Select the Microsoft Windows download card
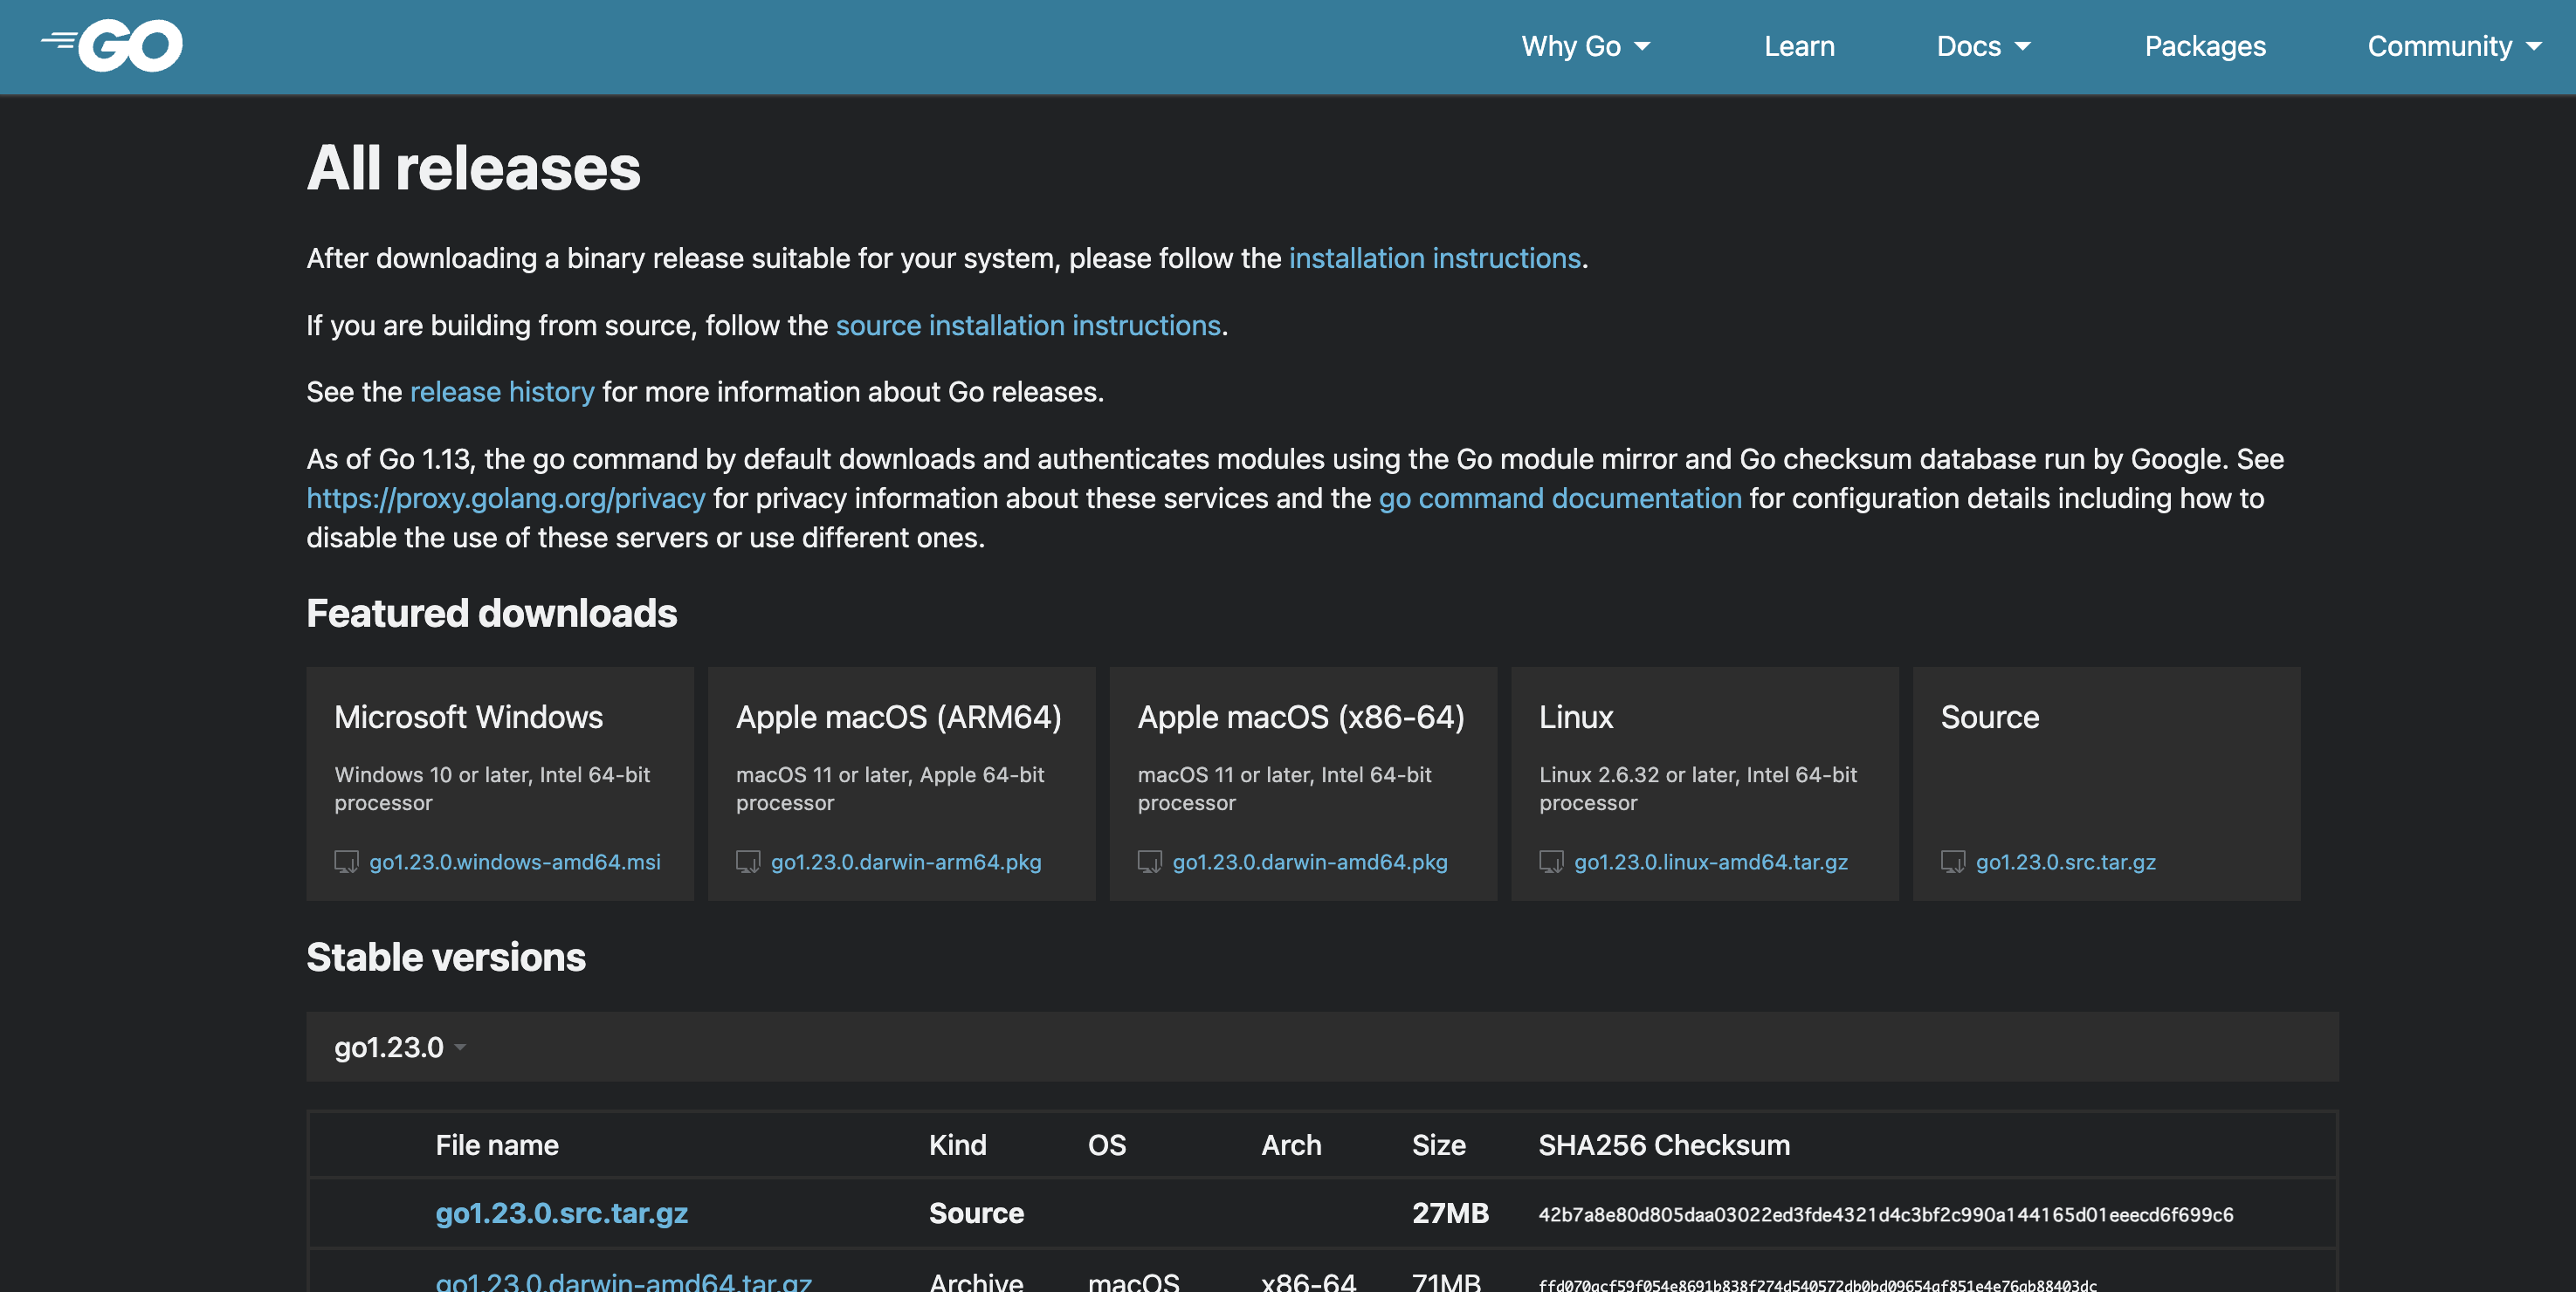Image resolution: width=2576 pixels, height=1292 pixels. point(500,783)
